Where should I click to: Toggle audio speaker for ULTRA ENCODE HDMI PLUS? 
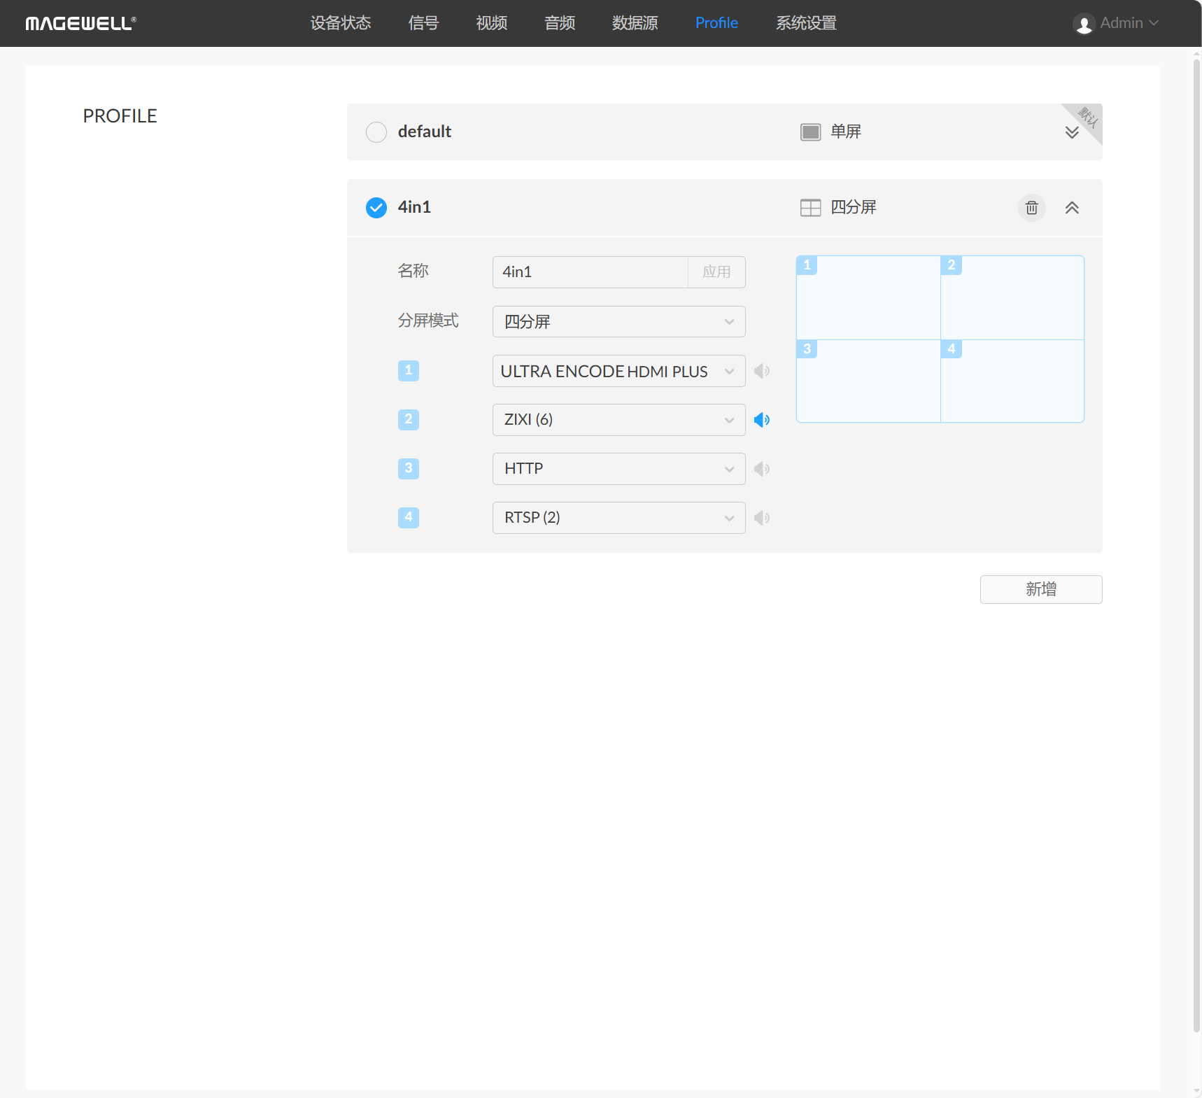(762, 371)
